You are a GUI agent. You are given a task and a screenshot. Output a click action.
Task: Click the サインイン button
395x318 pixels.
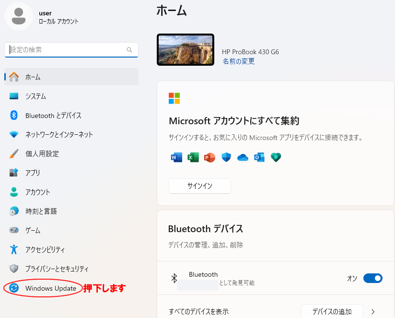coord(200,186)
